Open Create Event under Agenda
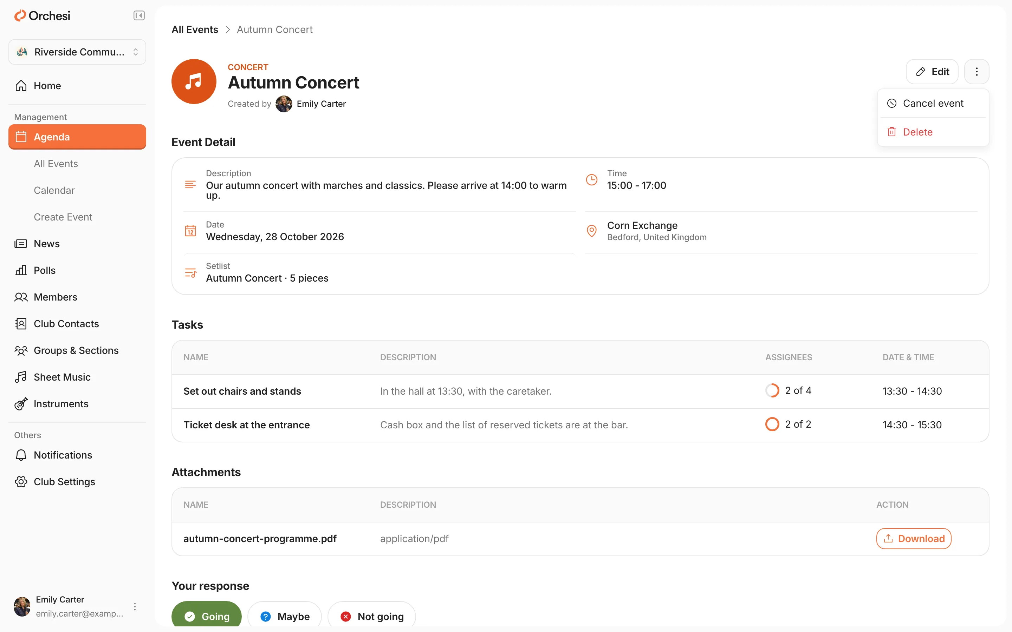The width and height of the screenshot is (1012, 632). (63, 217)
